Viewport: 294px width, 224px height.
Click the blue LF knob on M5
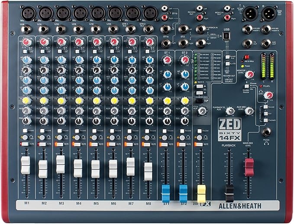(97, 90)
